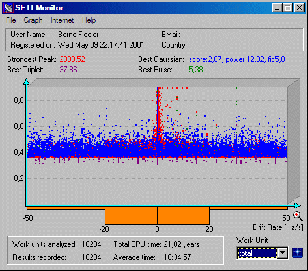308x271 pixels.
Task: Click the orange drift-rate range bar right half
Action: point(183,215)
